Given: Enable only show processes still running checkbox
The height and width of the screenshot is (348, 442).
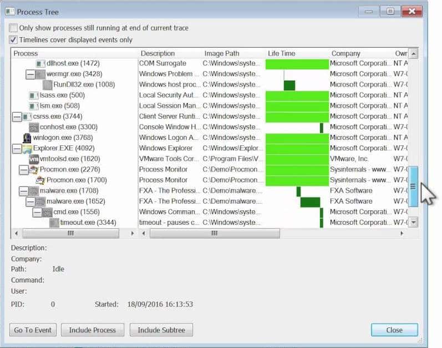Looking at the screenshot, I should coord(13,28).
